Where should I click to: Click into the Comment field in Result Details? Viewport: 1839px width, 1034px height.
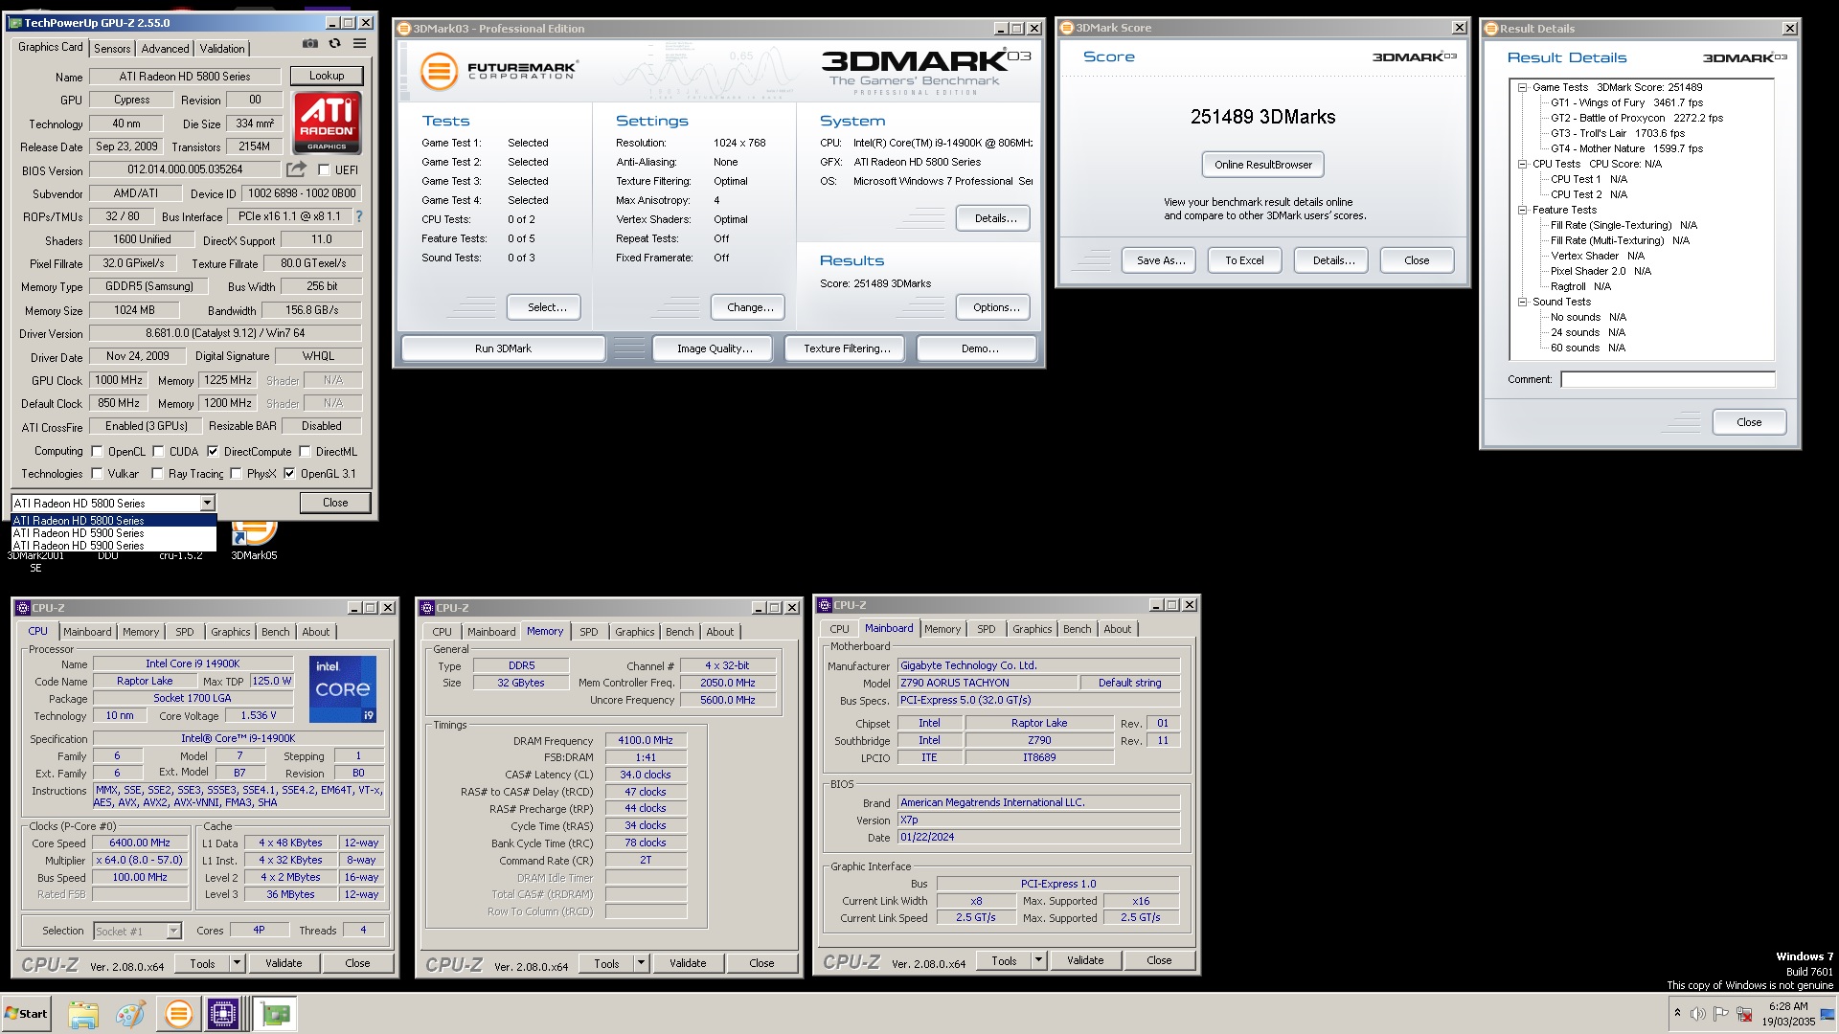[x=1668, y=379]
